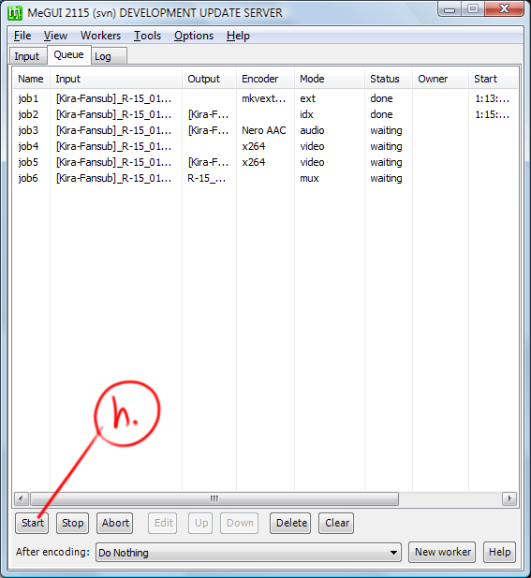Viewport: 531px width, 578px height.
Task: Click the audio mode cell
Action: [x=312, y=130]
